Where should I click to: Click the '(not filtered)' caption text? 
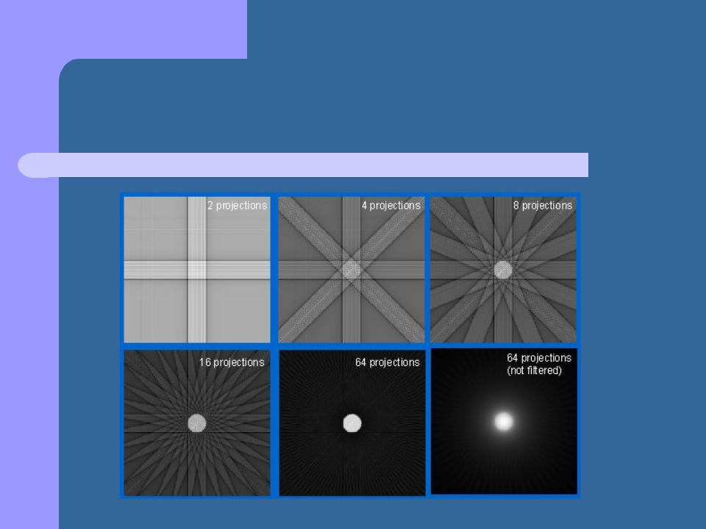(x=535, y=370)
